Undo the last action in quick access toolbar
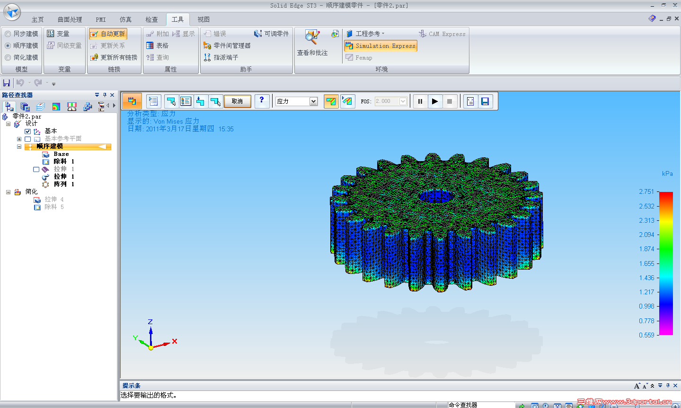Viewport: 681px width, 408px height. point(20,83)
